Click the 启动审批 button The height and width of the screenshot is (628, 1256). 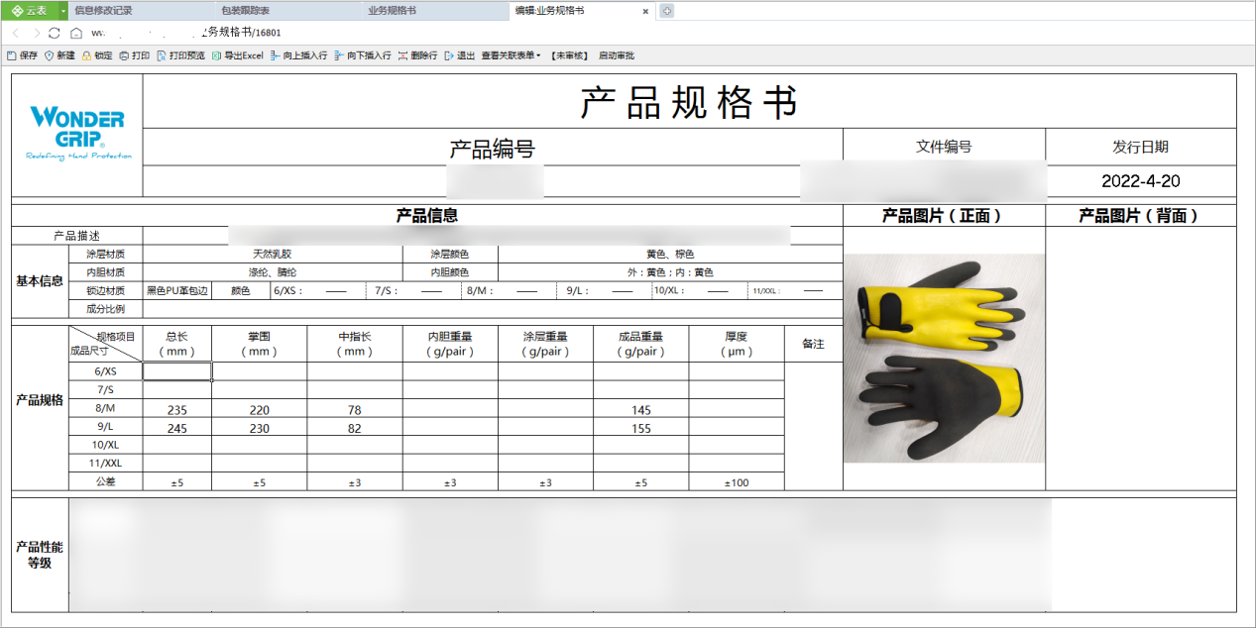click(x=616, y=55)
